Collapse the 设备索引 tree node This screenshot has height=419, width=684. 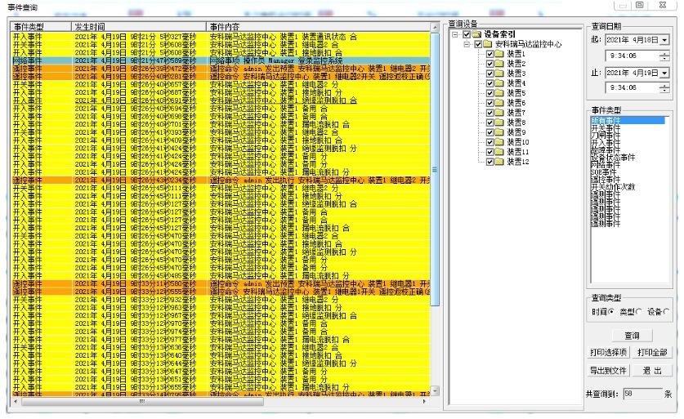455,34
